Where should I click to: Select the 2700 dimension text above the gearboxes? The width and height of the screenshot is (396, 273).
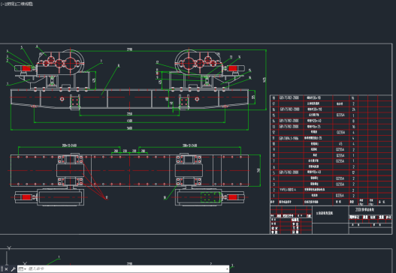click(x=129, y=49)
